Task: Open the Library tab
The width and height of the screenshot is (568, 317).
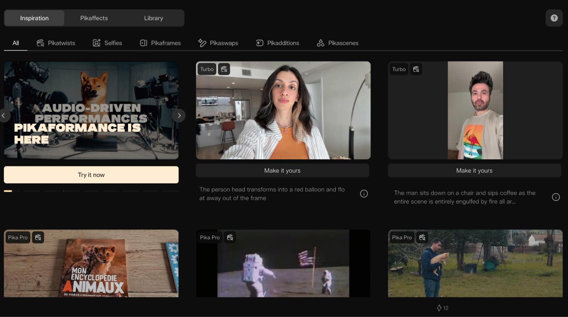Action: pyautogui.click(x=154, y=18)
